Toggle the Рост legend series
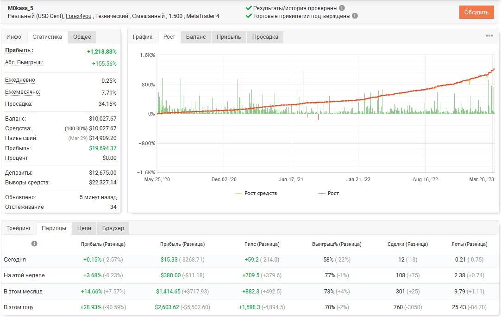This screenshot has height=317, width=501. coord(328,193)
